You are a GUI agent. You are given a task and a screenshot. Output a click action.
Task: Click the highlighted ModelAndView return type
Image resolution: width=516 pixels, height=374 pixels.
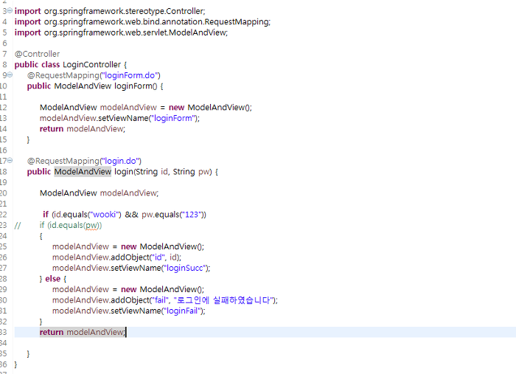[83, 172]
